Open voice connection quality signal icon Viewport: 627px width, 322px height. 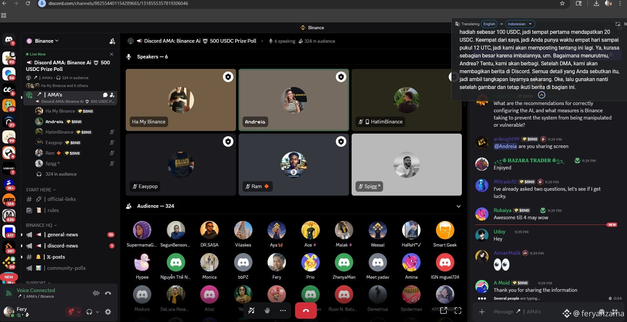(9, 293)
